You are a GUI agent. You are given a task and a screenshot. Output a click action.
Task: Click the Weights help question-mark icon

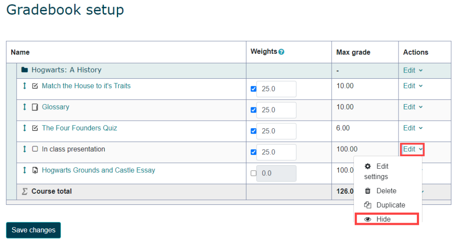click(x=281, y=52)
